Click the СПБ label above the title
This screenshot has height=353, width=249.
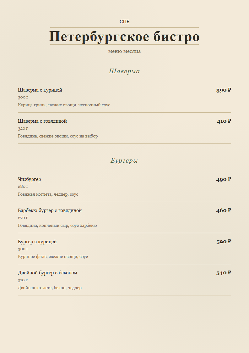[x=124, y=22]
